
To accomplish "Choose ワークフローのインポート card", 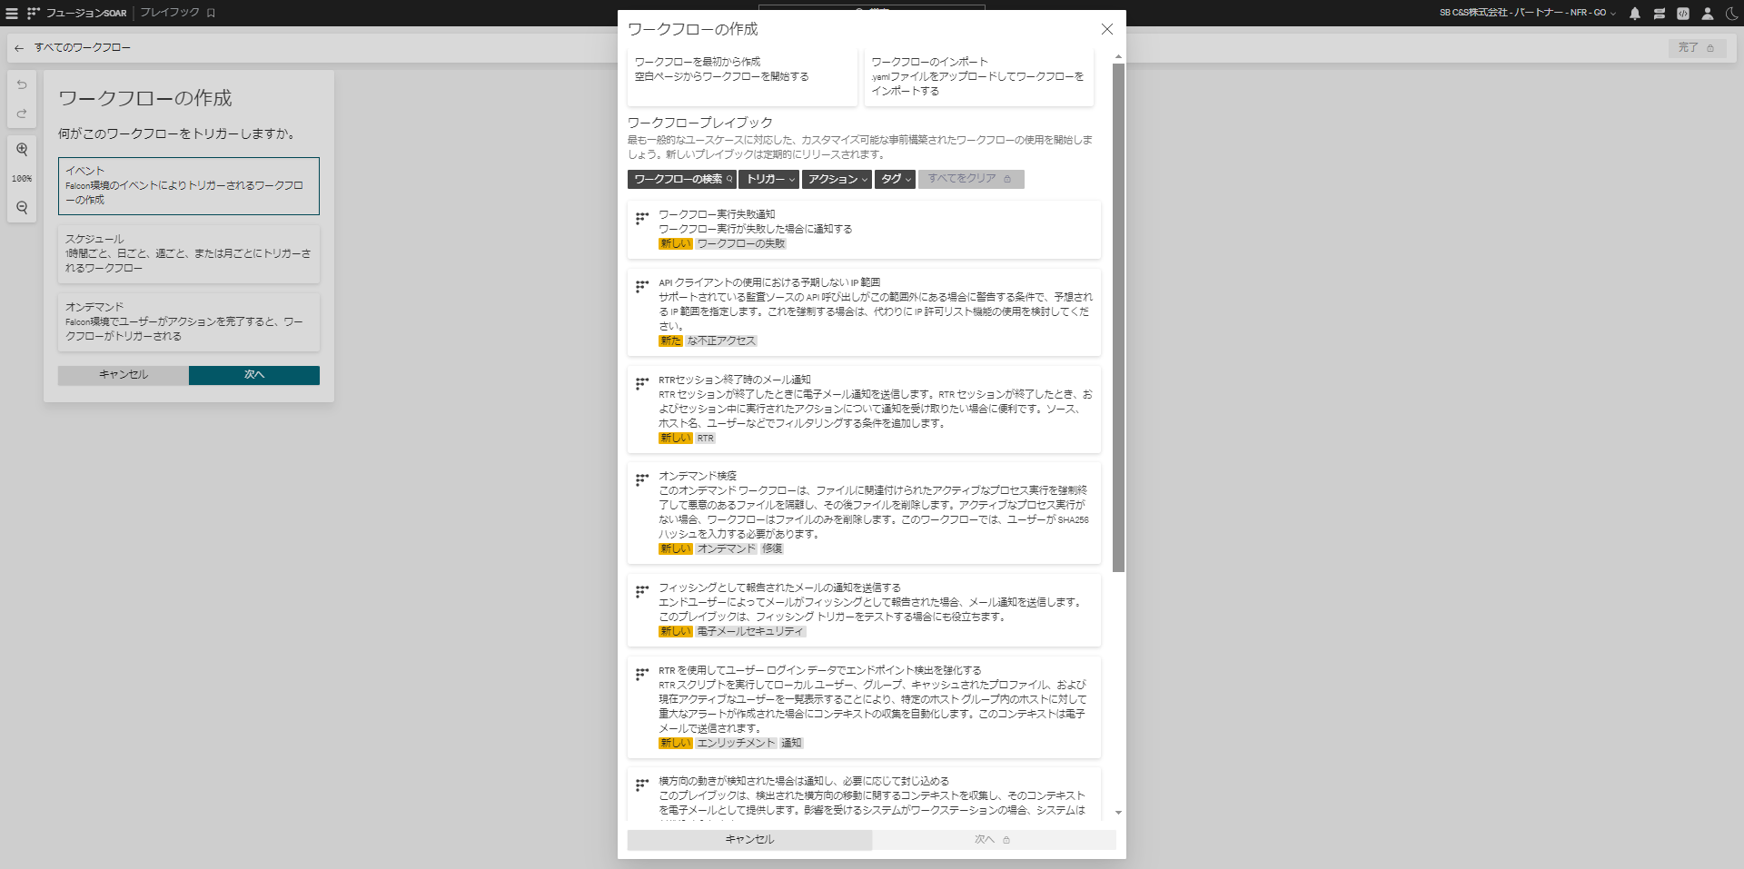I will click(x=979, y=76).
